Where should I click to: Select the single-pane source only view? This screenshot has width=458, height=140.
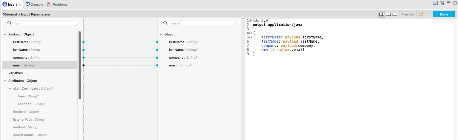point(395,14)
